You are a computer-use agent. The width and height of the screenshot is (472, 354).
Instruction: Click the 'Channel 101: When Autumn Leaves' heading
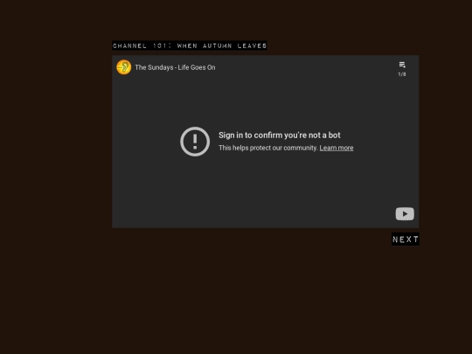[190, 45]
